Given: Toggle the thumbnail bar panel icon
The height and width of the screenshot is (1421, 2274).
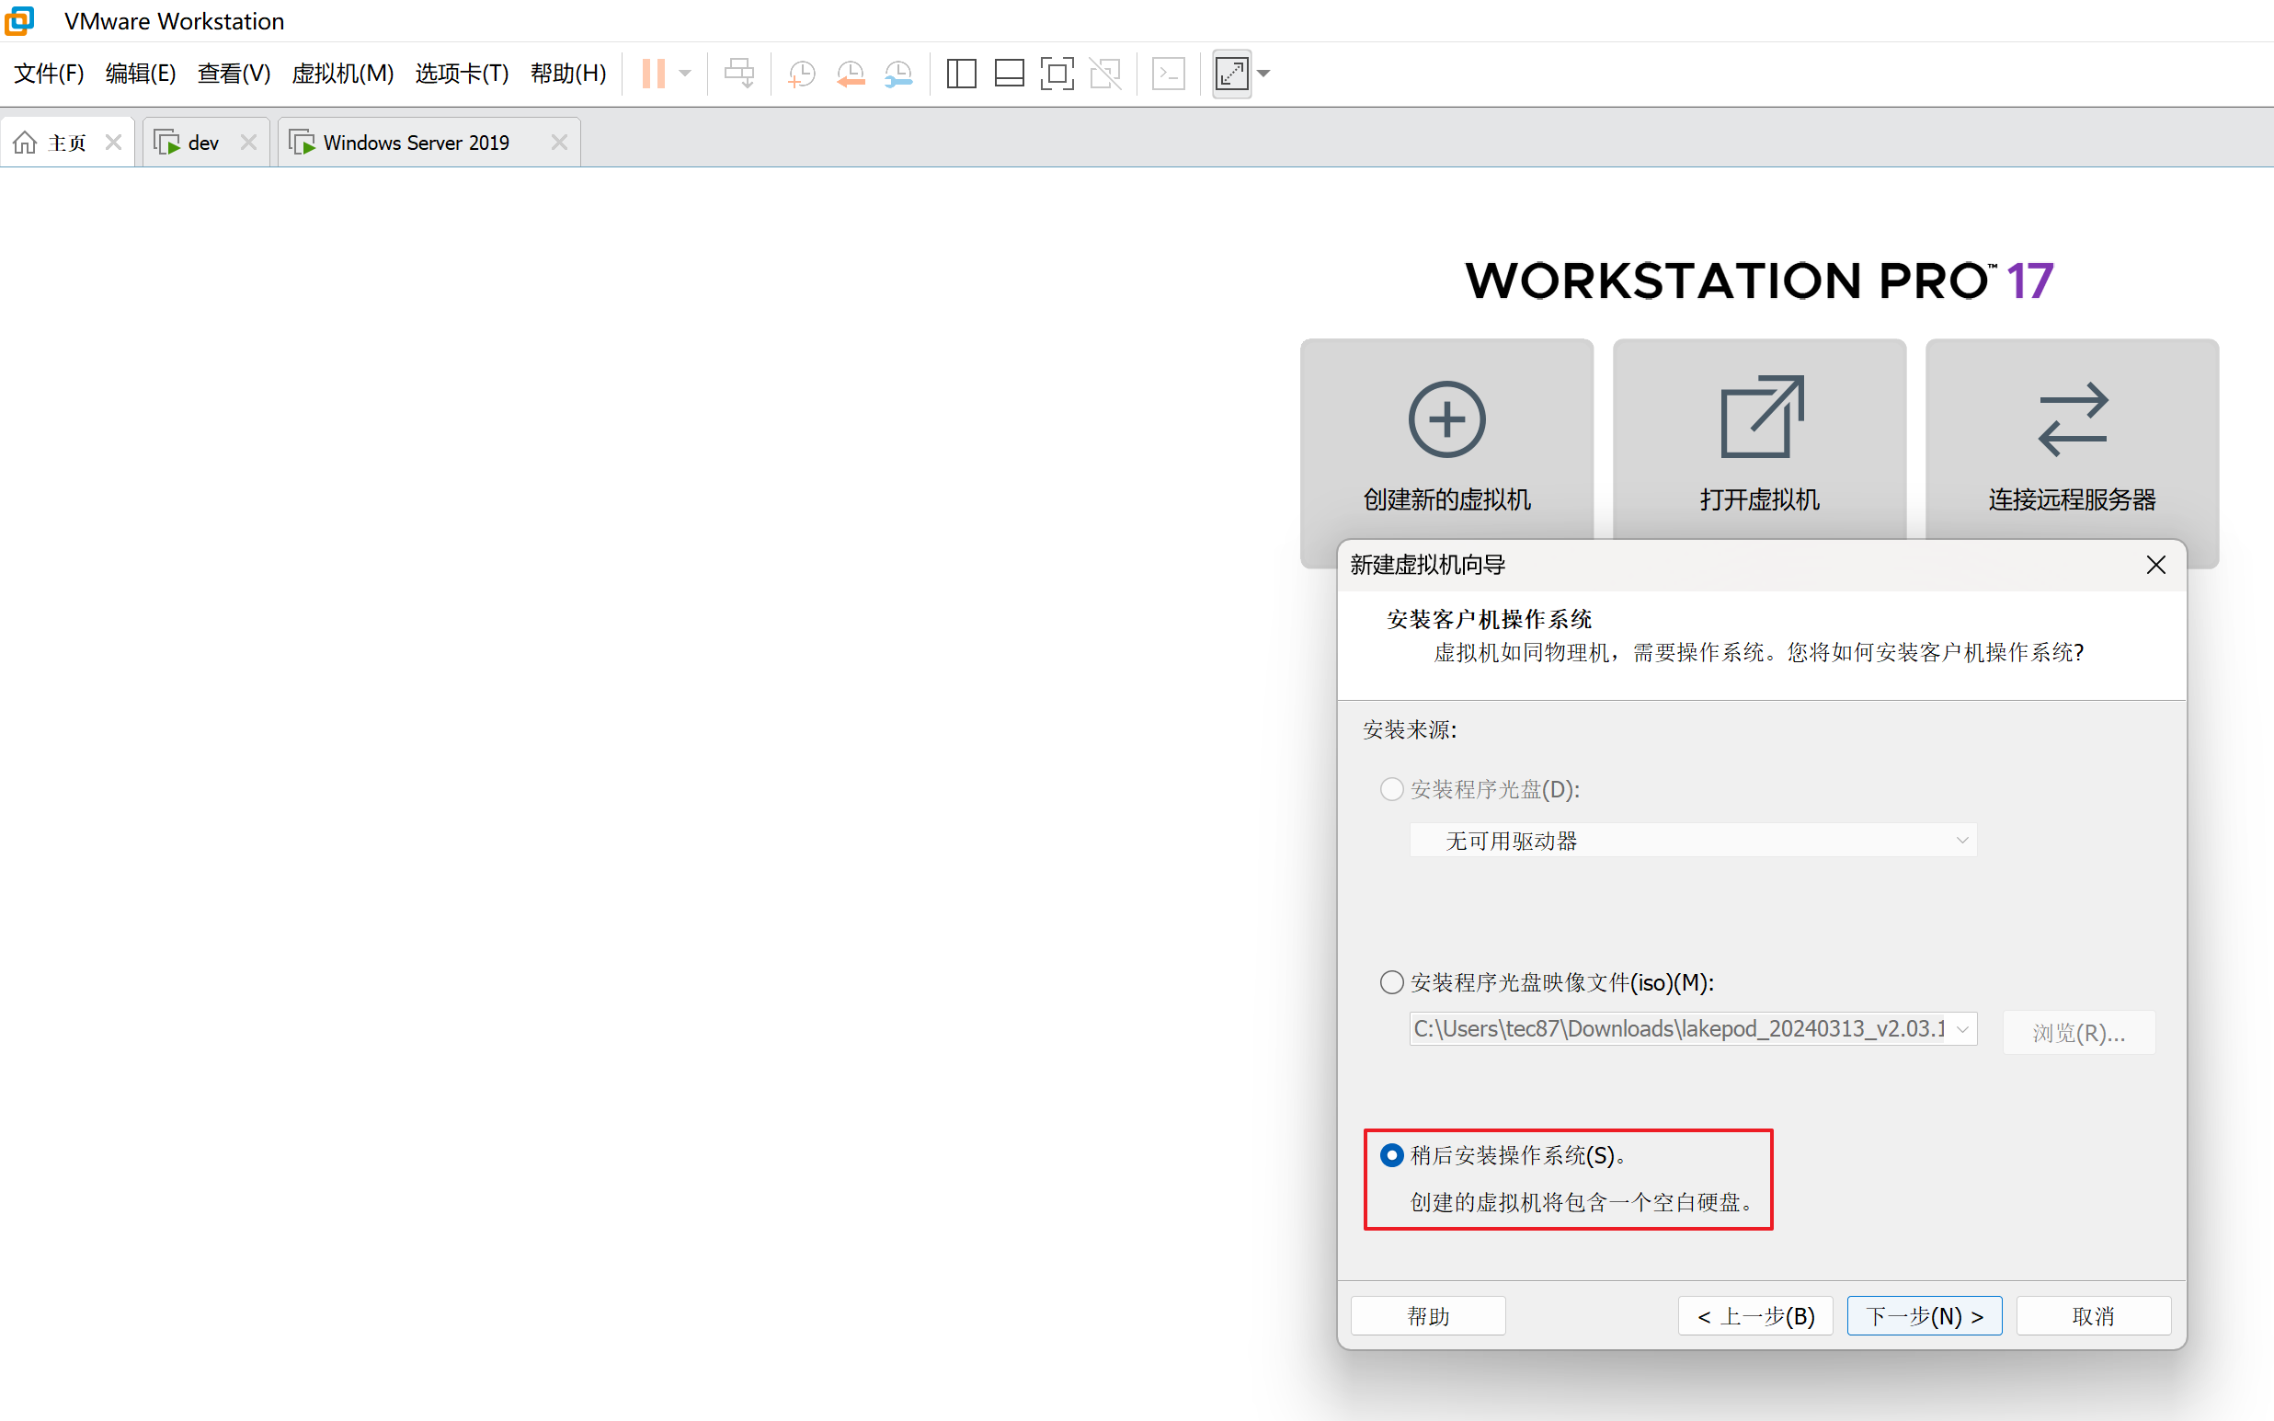Looking at the screenshot, I should 1010,74.
